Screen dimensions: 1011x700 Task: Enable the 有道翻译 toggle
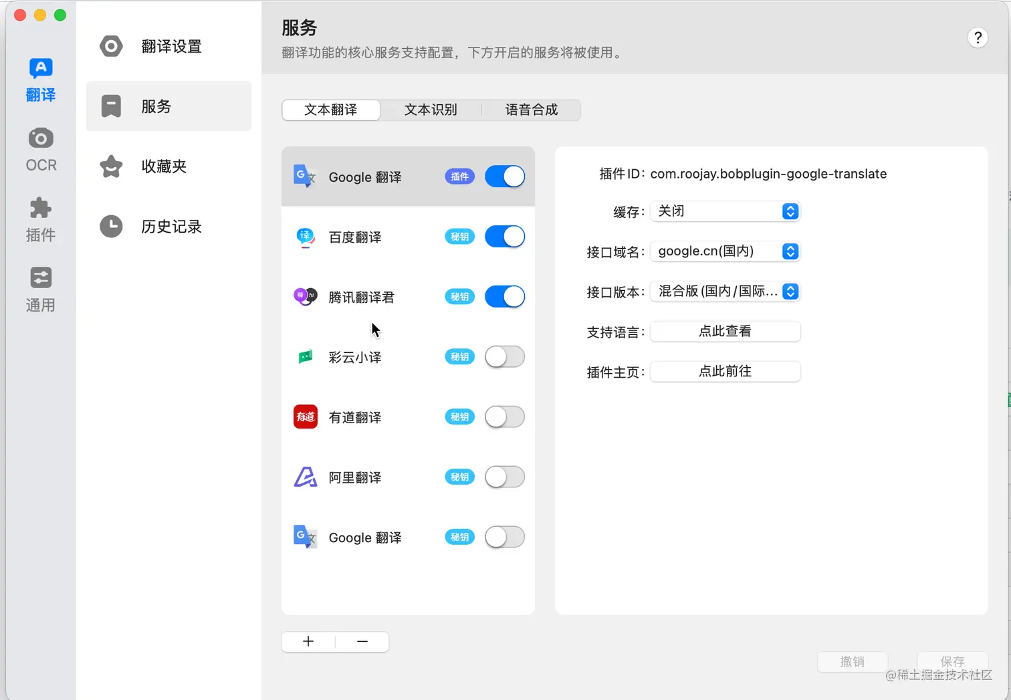click(x=505, y=417)
